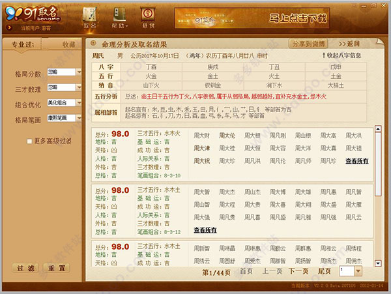Select the name 周凡刚

(x=278, y=136)
